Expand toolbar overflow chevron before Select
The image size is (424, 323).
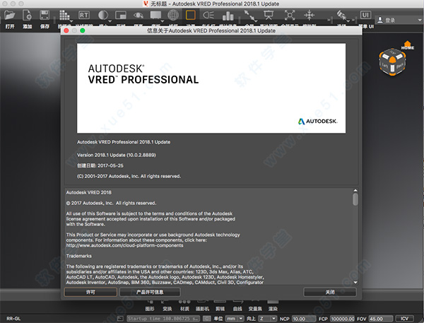tap(329, 20)
